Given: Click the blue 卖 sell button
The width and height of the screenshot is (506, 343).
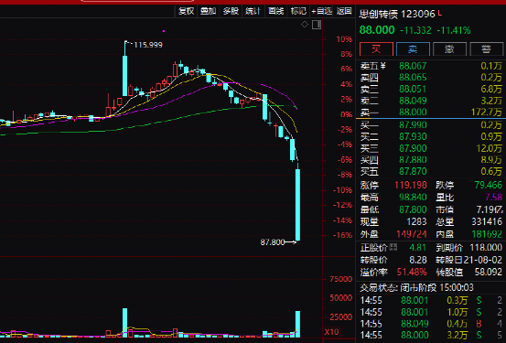Looking at the screenshot, I should pos(413,49).
